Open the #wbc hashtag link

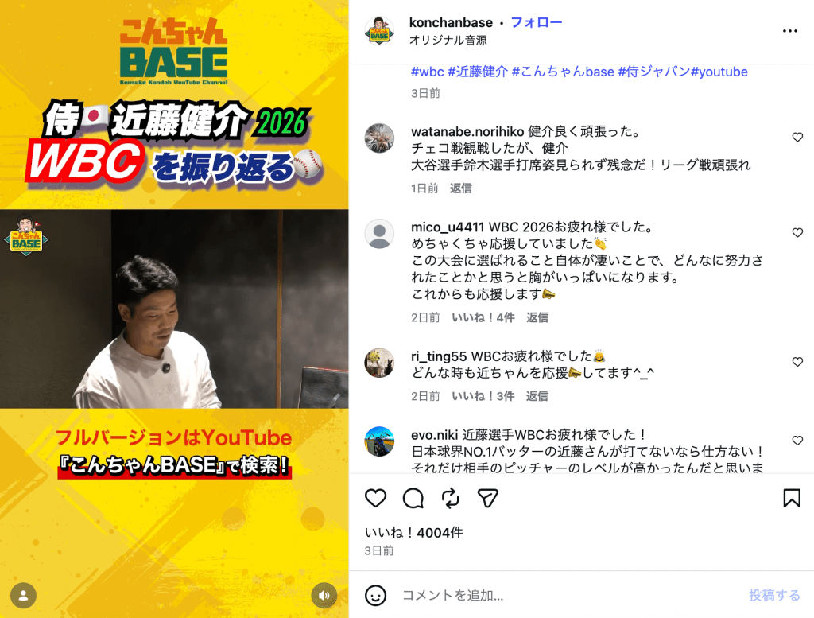point(427,72)
